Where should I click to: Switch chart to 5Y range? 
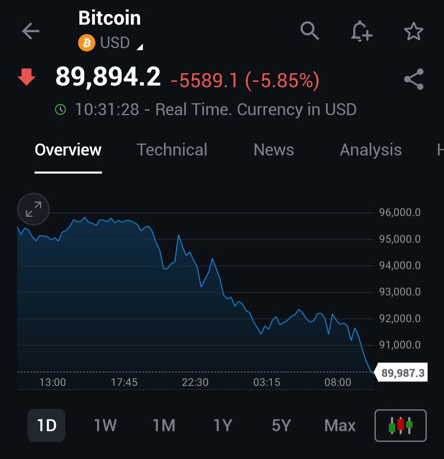click(x=281, y=425)
